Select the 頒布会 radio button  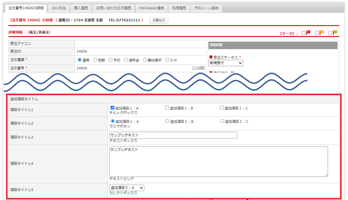(x=126, y=60)
